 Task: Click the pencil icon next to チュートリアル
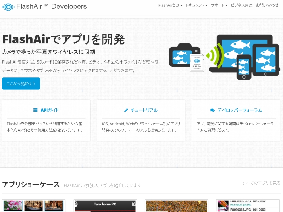[126, 110]
